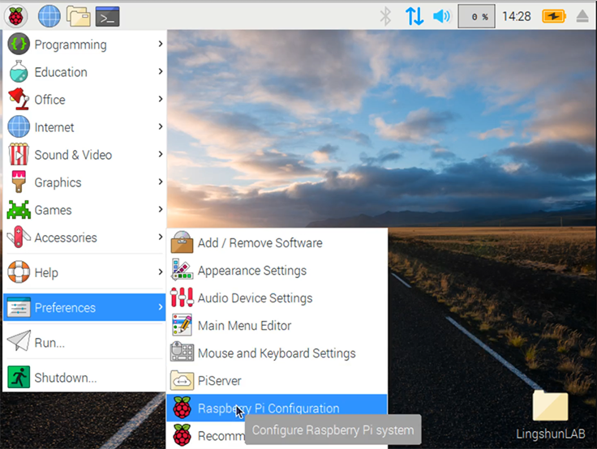Viewport: 597px width, 449px height.
Task: Click the battery charging indicator
Action: coord(554,16)
